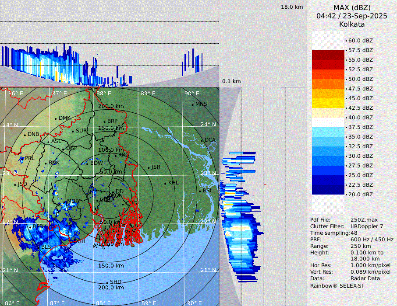Click the Rainbow SELEX-SI text
Image resolution: width=397 pixels, height=306 pixels.
tap(337, 286)
